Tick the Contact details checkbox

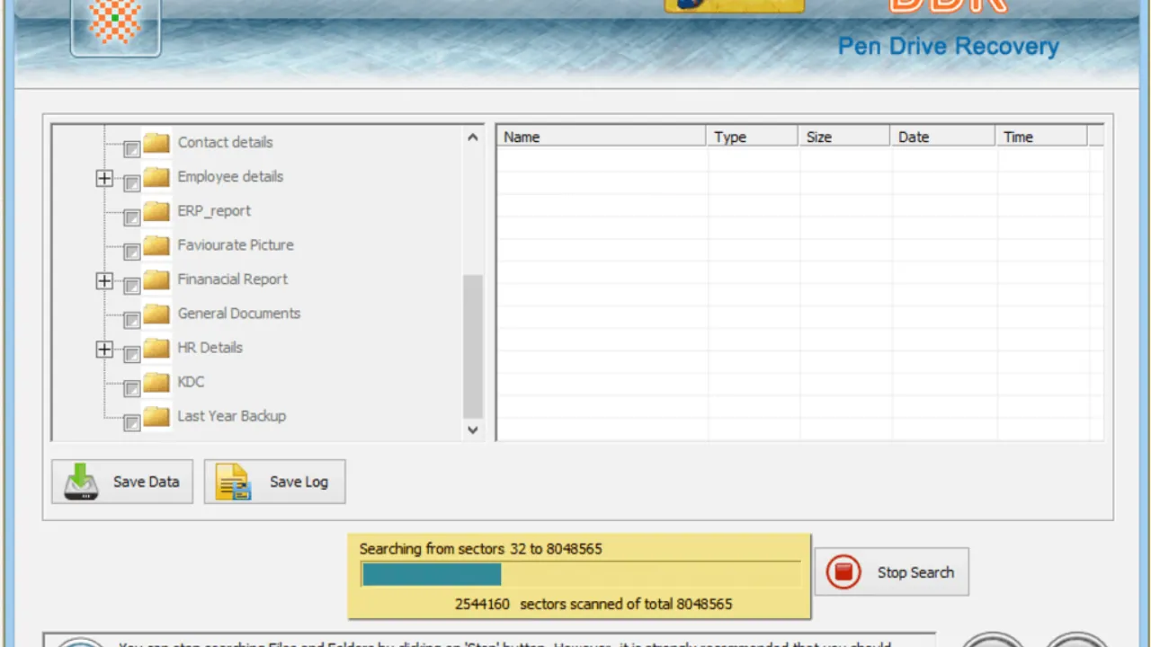132,149
